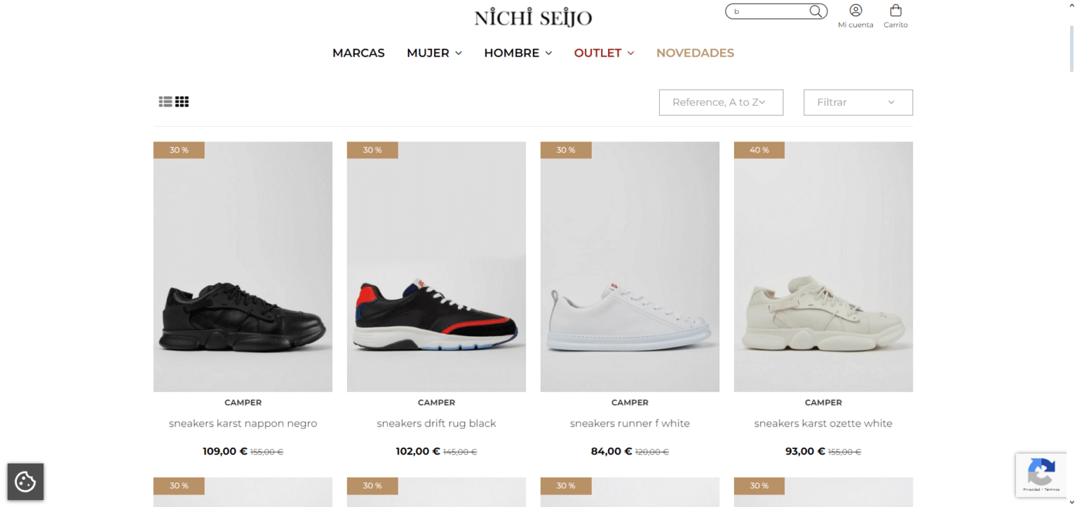This screenshot has width=1077, height=507.
Task: Open the Mi cuenta account icon
Action: pyautogui.click(x=855, y=11)
